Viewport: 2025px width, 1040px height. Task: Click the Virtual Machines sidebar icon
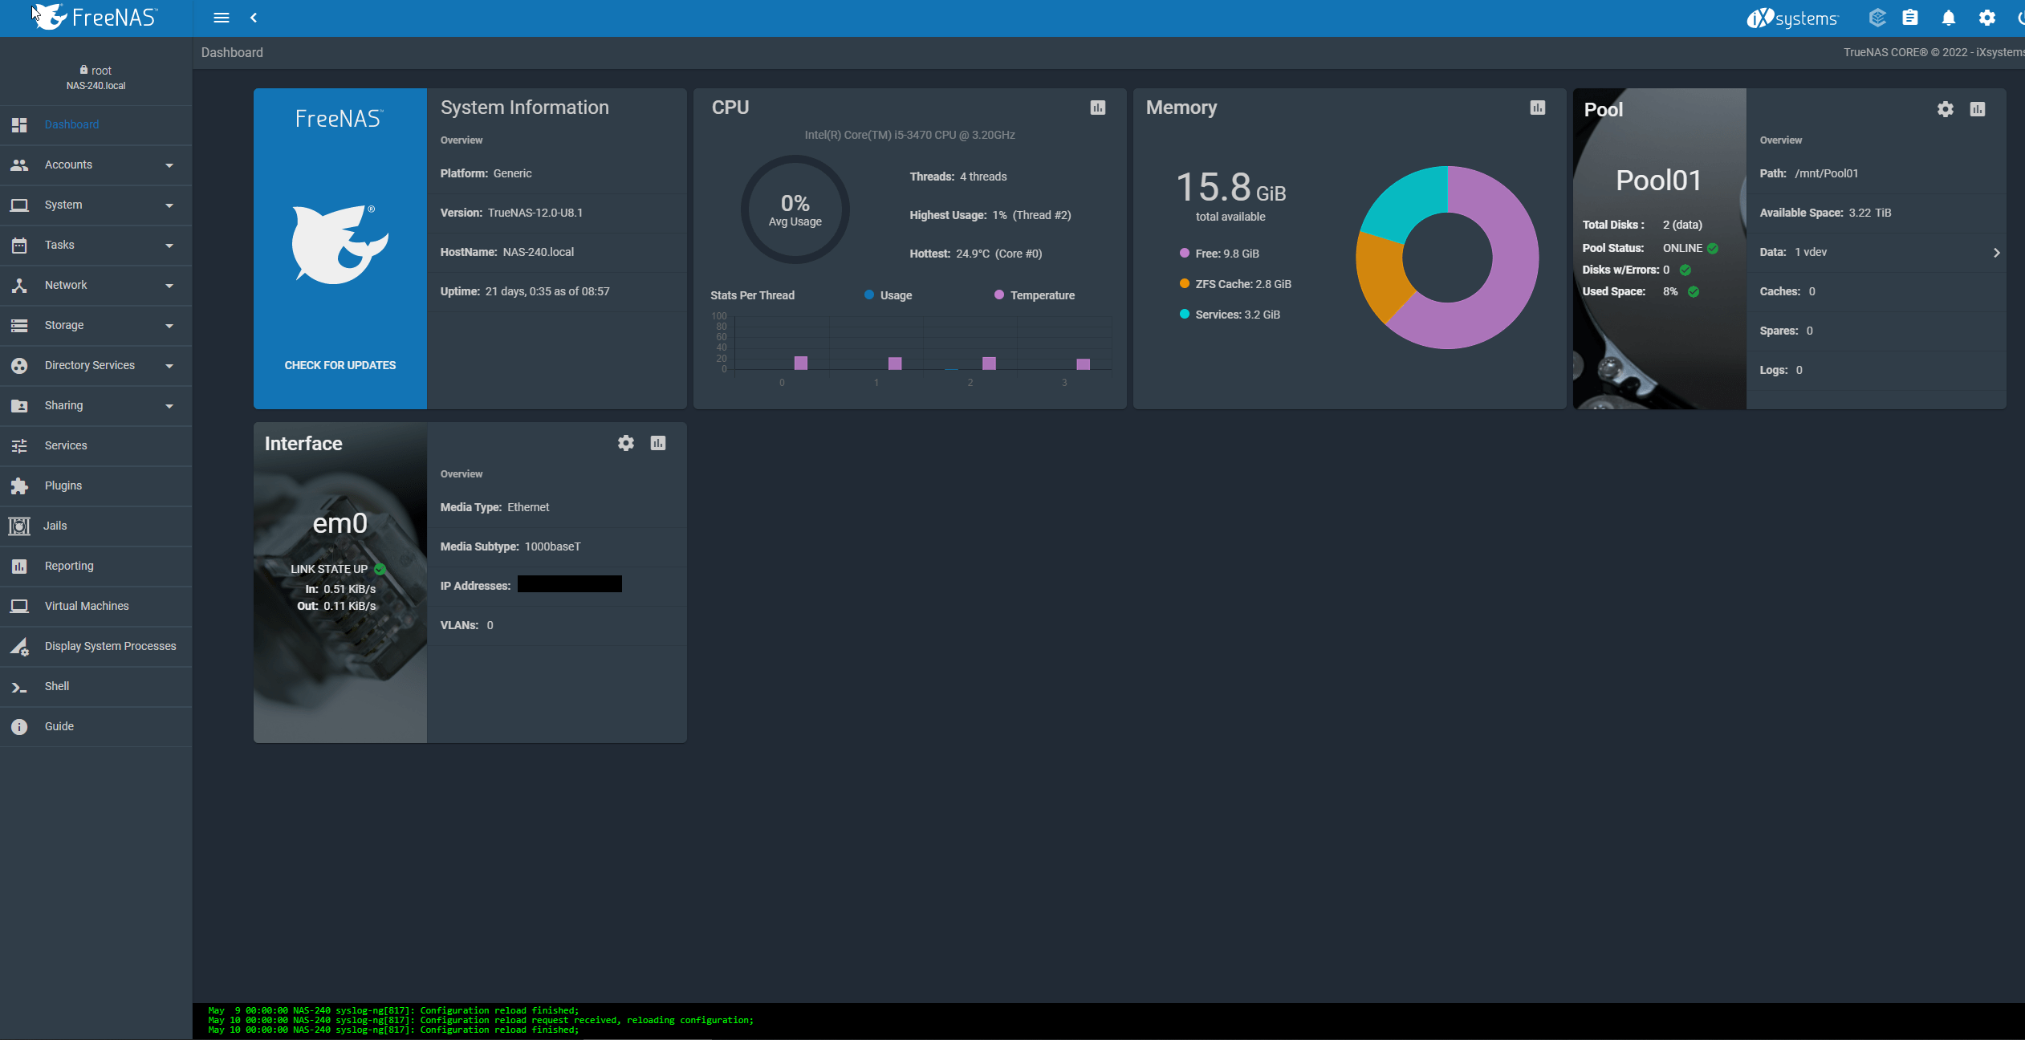point(19,606)
